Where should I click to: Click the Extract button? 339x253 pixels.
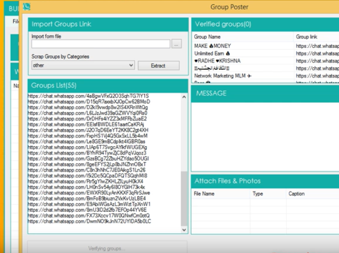158,66
